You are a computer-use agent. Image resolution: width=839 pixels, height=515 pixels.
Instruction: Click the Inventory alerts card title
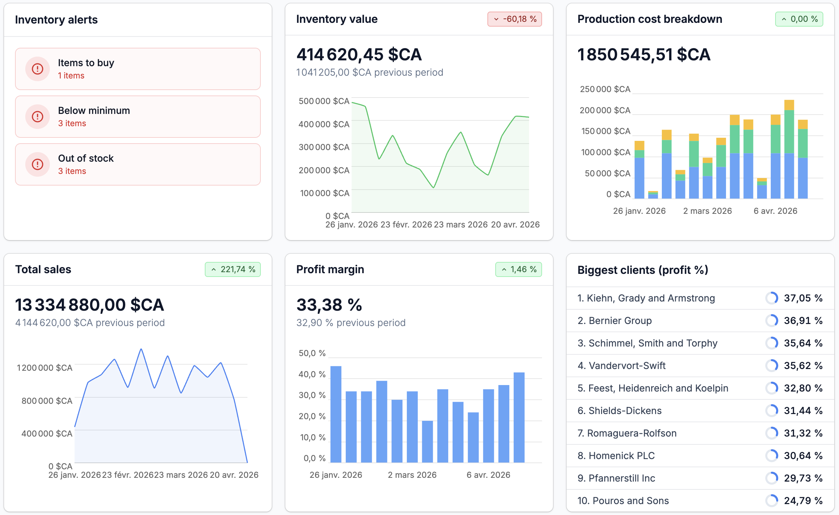tap(56, 20)
